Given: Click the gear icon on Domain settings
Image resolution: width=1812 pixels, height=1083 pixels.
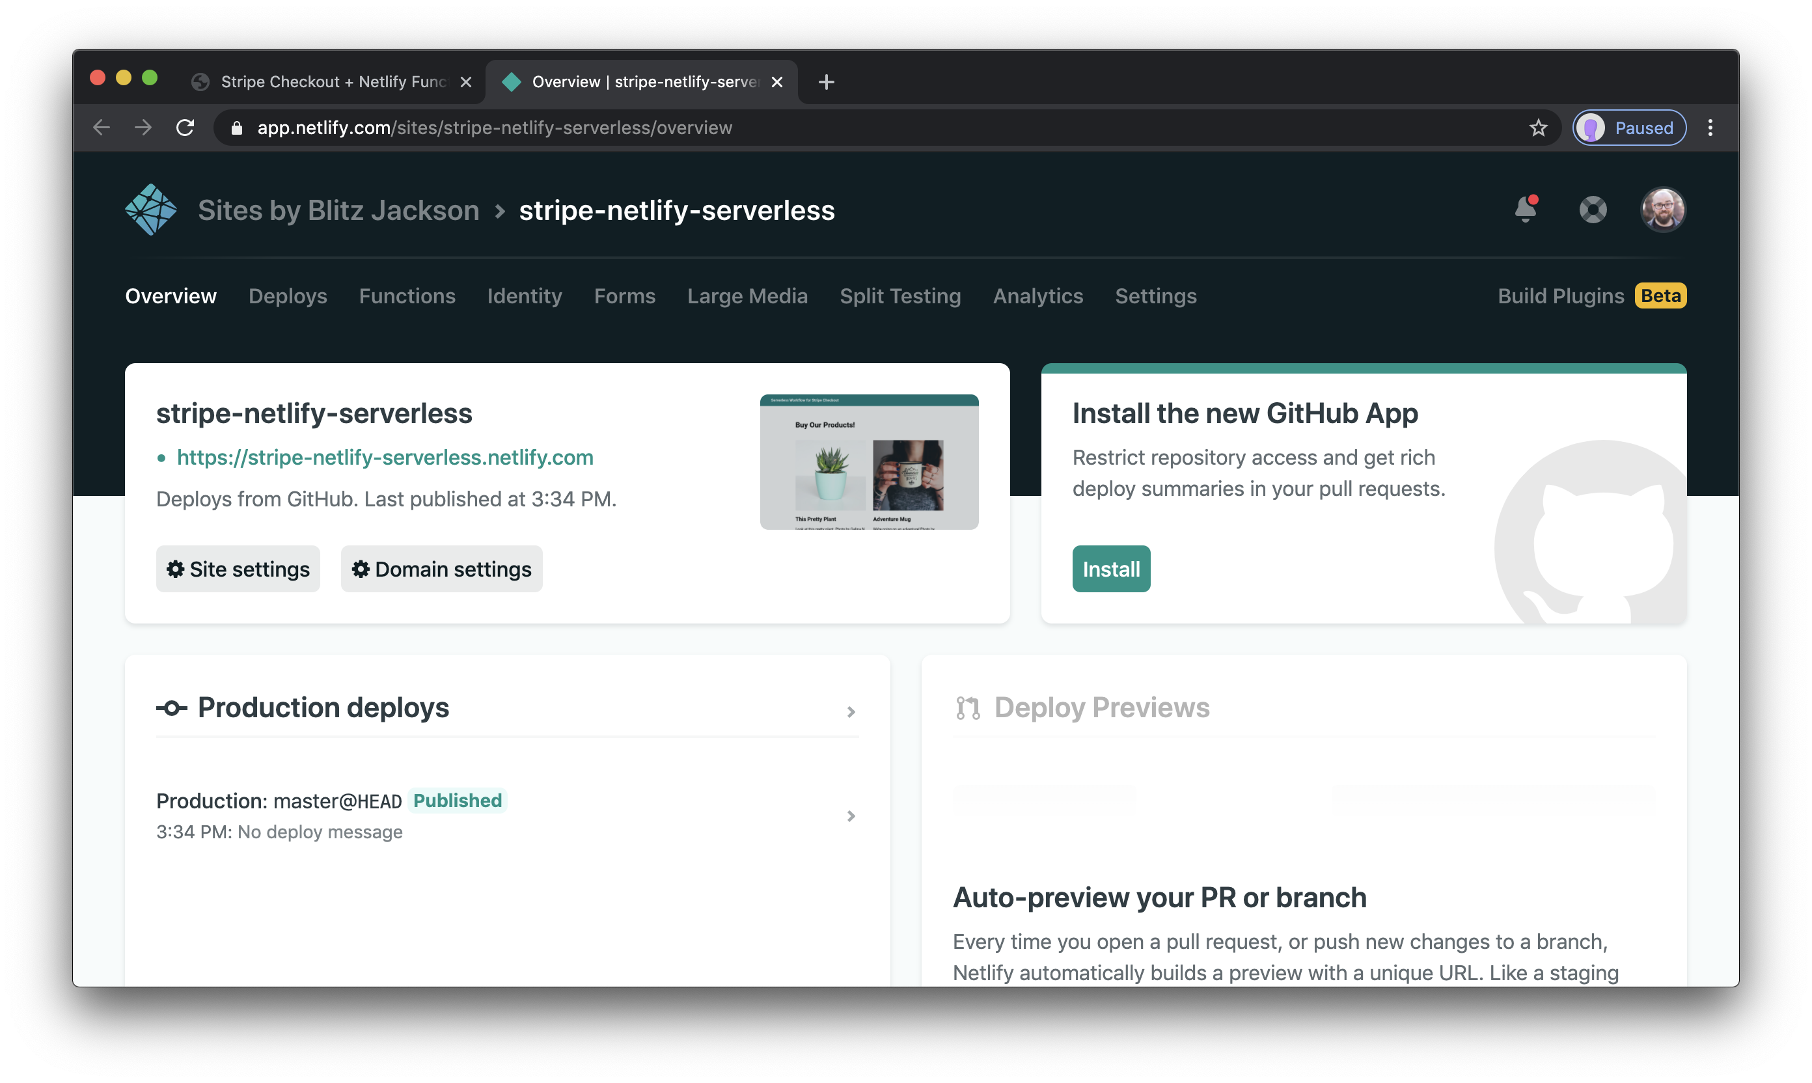Looking at the screenshot, I should tap(361, 569).
